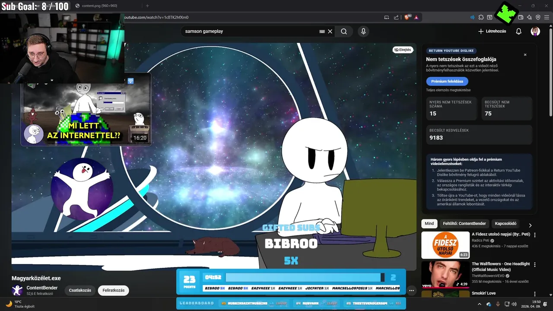Image resolution: width=553 pixels, height=311 pixels.
Task: Open the Leo AI sparkle icon
Action: 529,17
